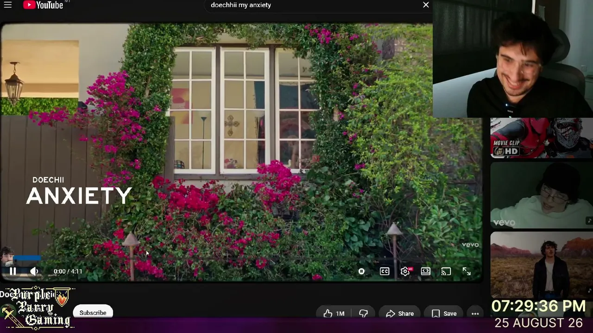The image size is (593, 333).
Task: Cast the video with the cast icon
Action: pos(446,271)
